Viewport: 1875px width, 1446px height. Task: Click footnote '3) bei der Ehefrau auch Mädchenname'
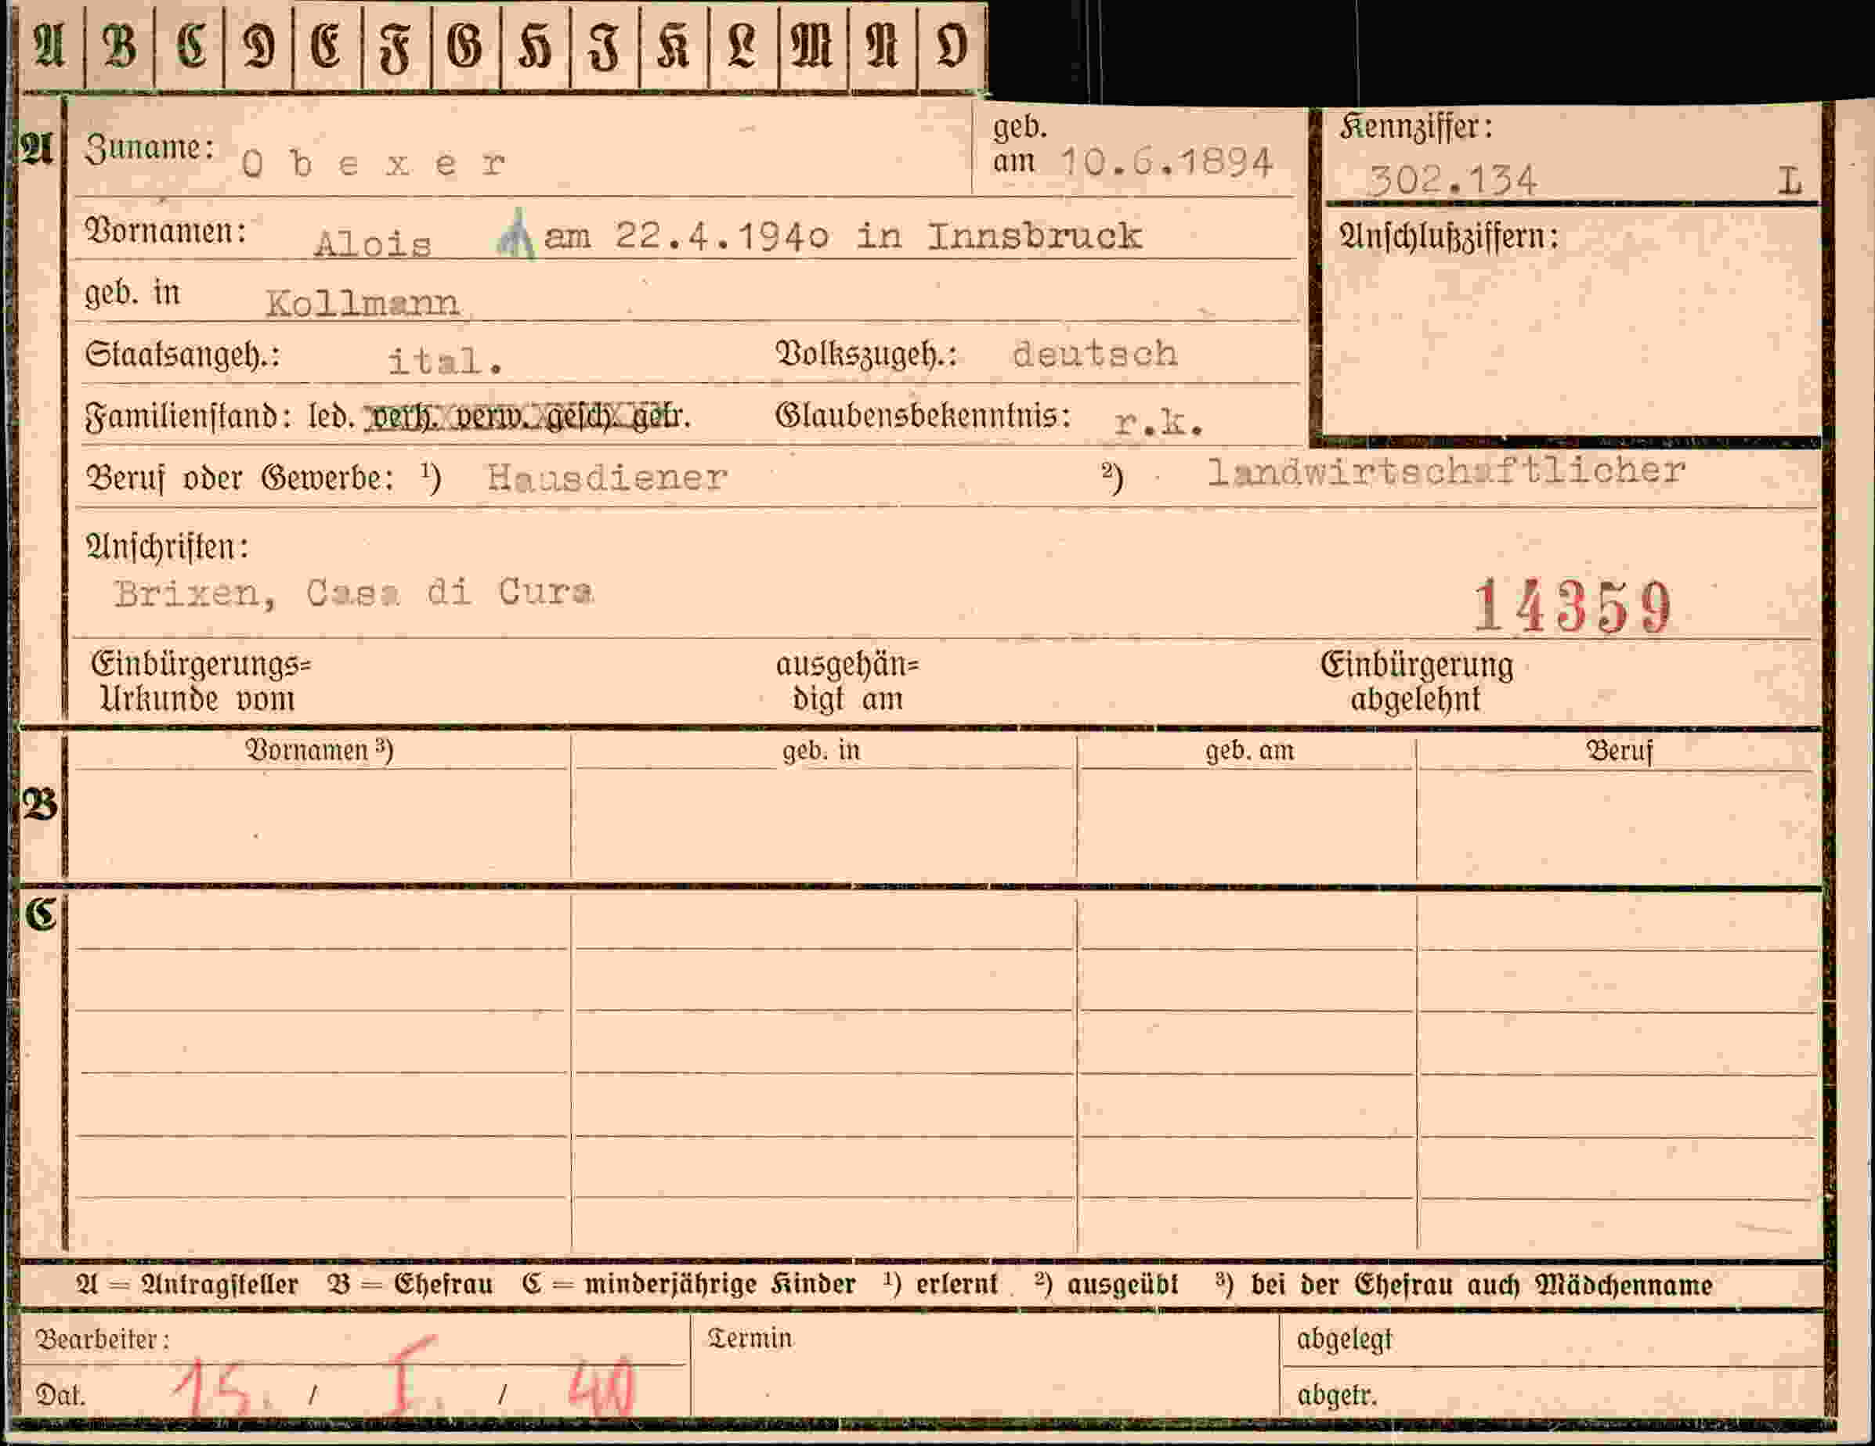click(x=1465, y=1286)
